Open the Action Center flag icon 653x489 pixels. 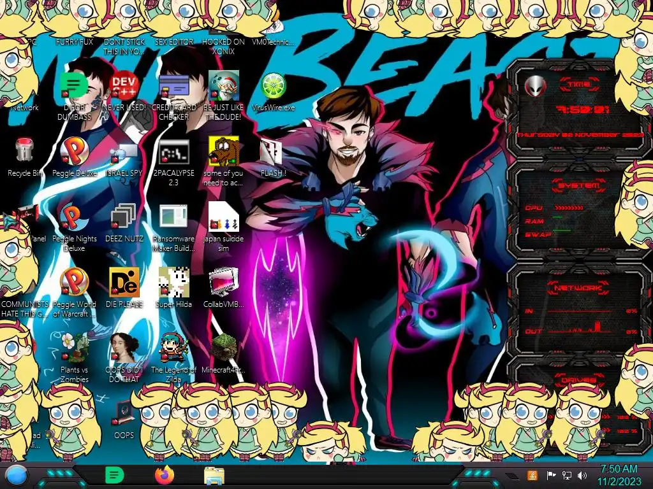point(552,475)
